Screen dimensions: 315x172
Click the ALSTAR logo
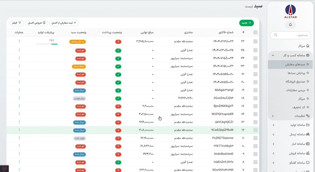tap(290, 12)
